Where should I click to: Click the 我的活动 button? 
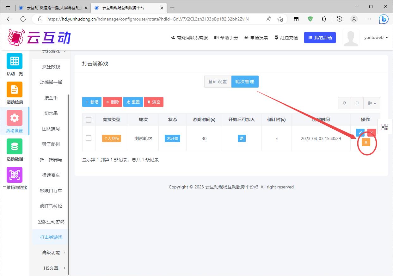tap(320, 38)
